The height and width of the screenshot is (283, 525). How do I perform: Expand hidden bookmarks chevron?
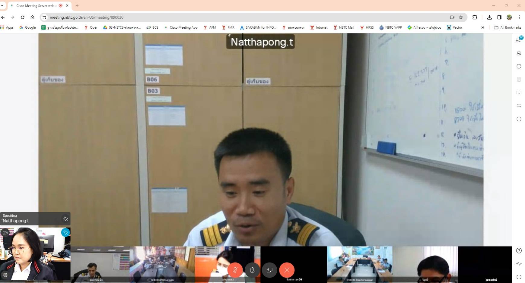483,27
